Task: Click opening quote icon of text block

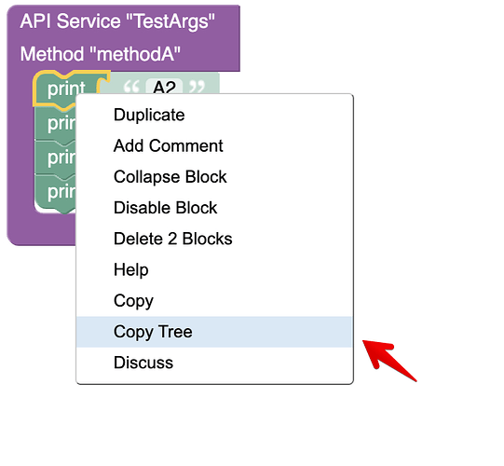Action: [131, 87]
